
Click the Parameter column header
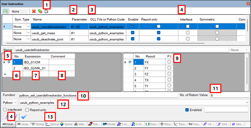79,20
